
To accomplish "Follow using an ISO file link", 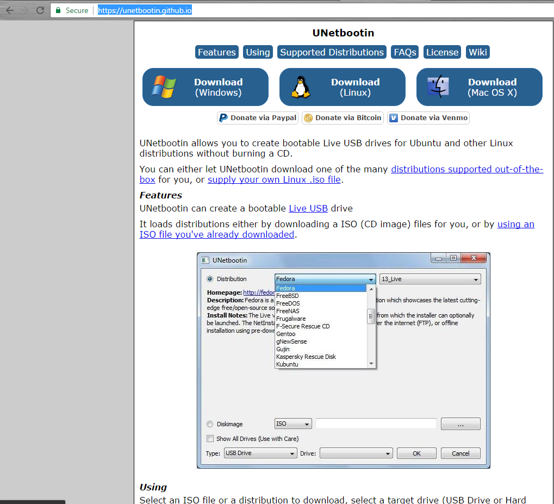I will (515, 224).
